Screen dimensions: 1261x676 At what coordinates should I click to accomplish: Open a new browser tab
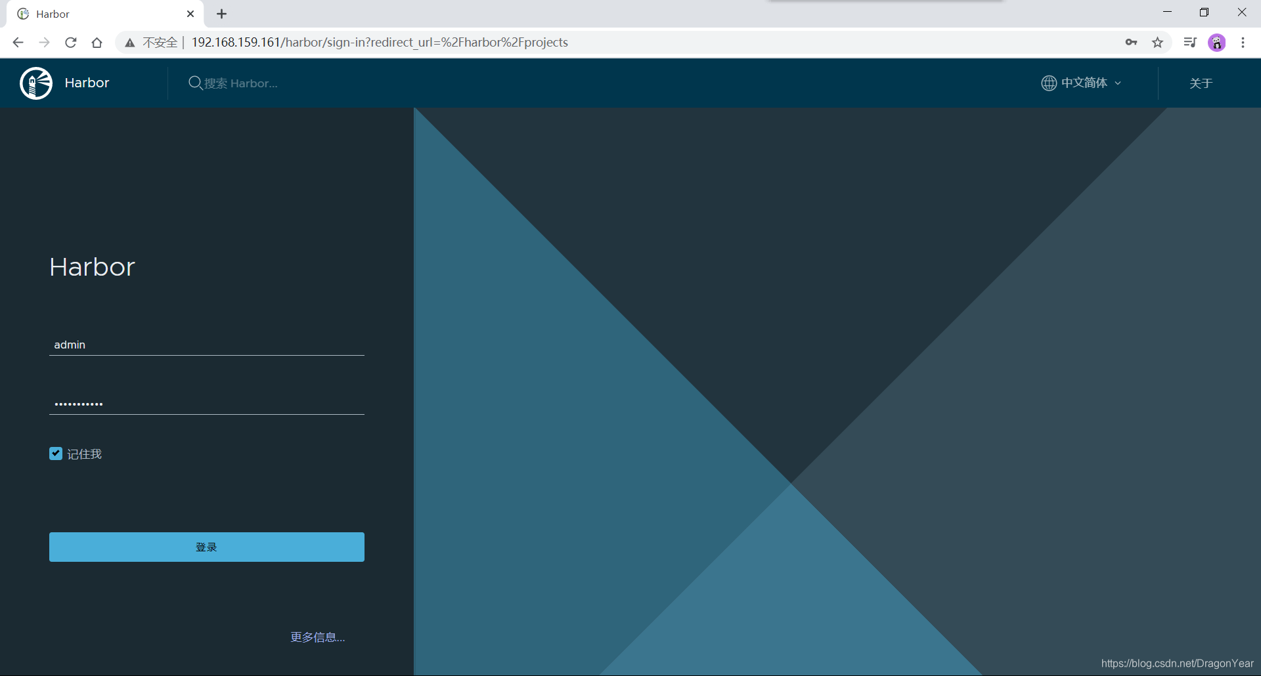coord(222,14)
